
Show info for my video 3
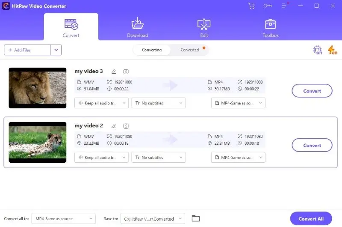(126, 72)
